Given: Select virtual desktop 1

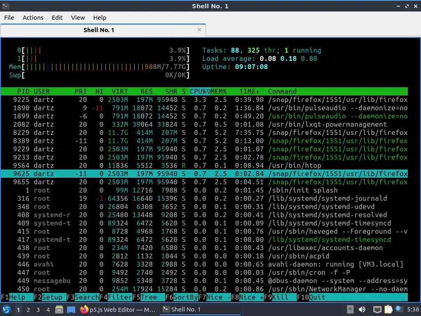Looking at the screenshot, I should (18, 309).
